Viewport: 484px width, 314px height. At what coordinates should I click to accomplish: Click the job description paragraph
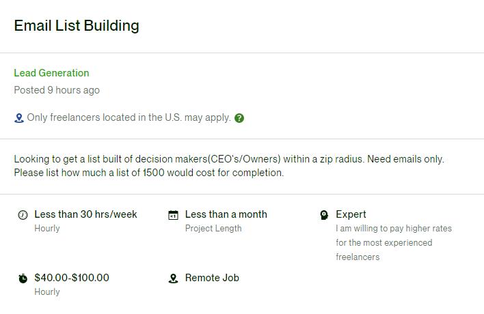click(229, 166)
